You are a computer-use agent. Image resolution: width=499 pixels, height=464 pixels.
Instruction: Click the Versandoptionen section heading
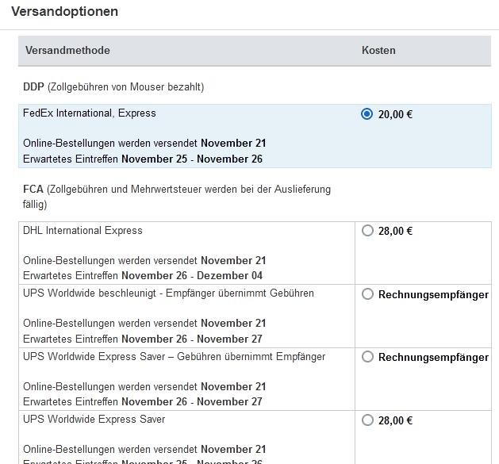click(x=65, y=12)
